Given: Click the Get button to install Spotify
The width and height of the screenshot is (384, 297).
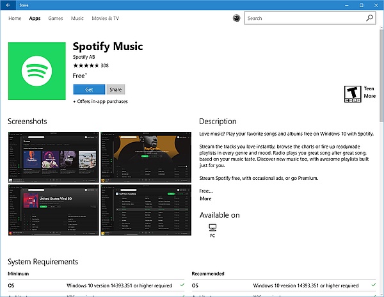Looking at the screenshot, I should pyautogui.click(x=89, y=90).
